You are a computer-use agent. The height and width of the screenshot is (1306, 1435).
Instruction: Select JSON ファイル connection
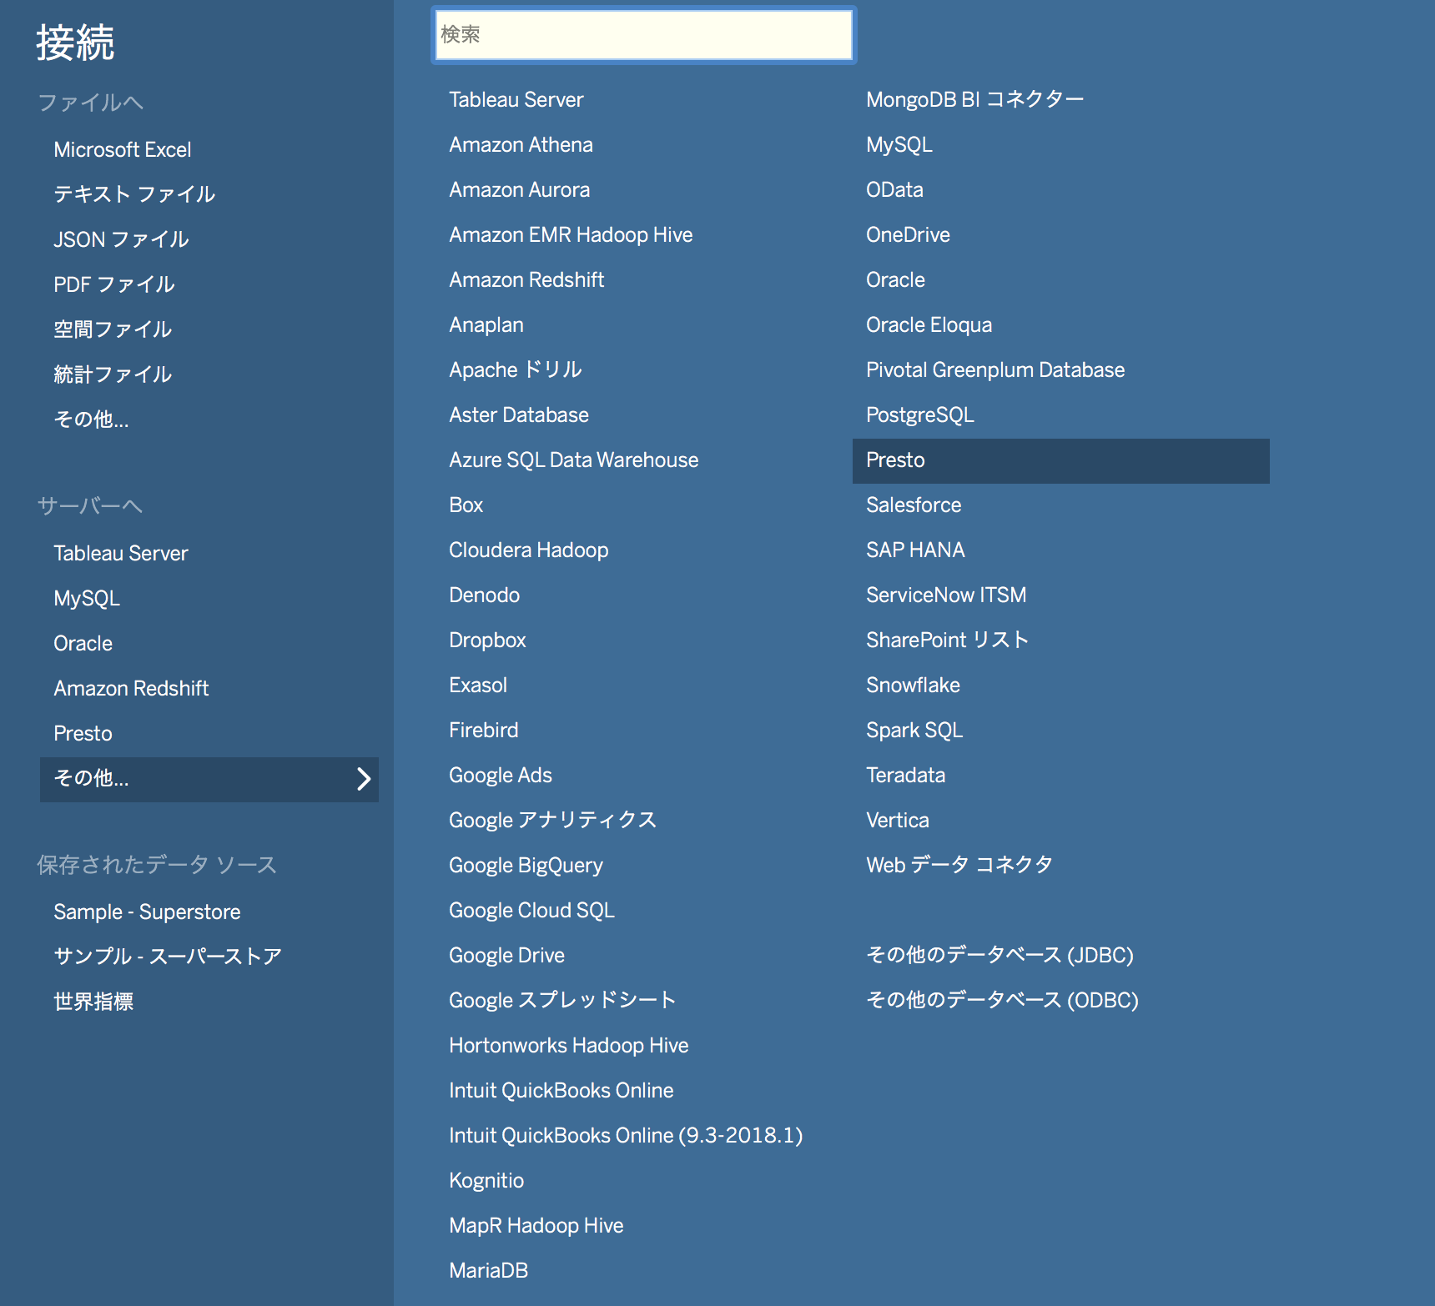[121, 239]
